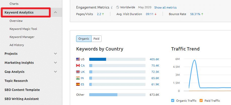Click the Spain flag icon
The height and width of the screenshot is (105, 231).
[x=78, y=84]
